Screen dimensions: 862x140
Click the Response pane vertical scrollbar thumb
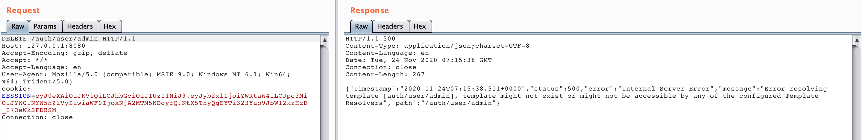point(857,93)
